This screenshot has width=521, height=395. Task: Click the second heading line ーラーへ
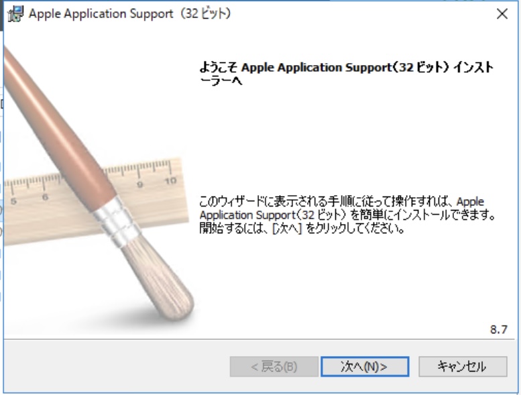pos(221,81)
